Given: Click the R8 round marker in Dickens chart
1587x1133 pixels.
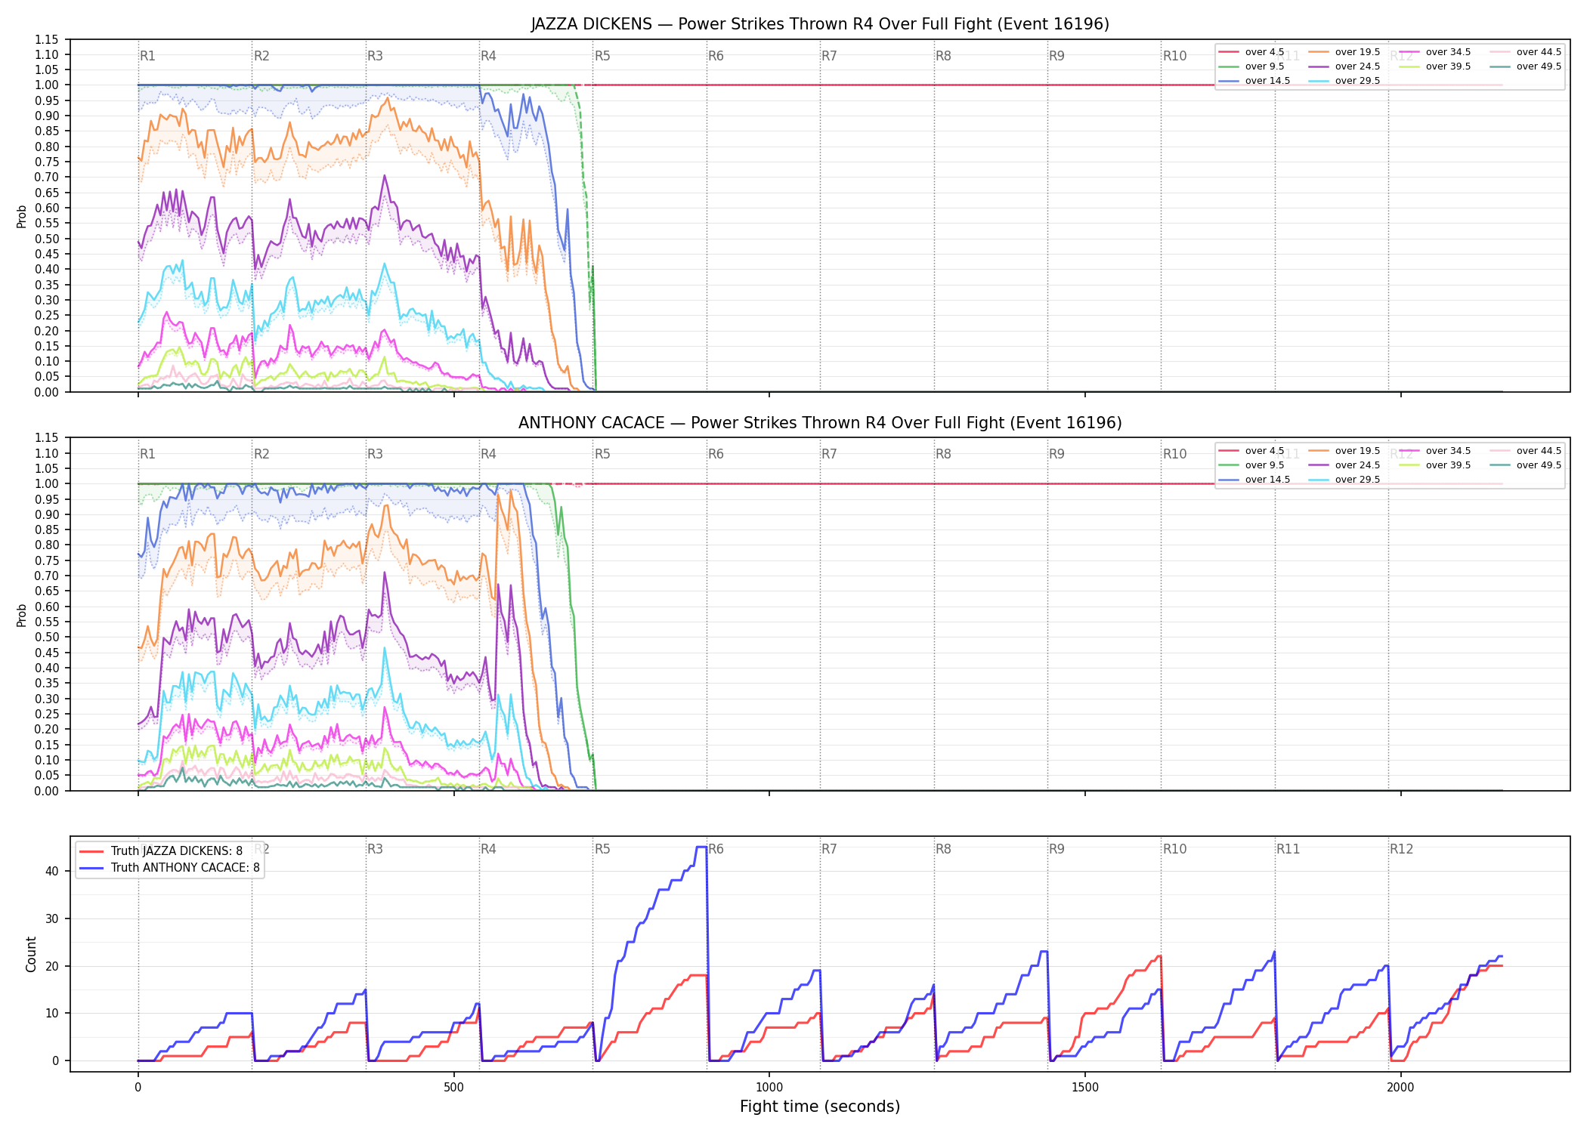Looking at the screenshot, I should click(x=943, y=56).
